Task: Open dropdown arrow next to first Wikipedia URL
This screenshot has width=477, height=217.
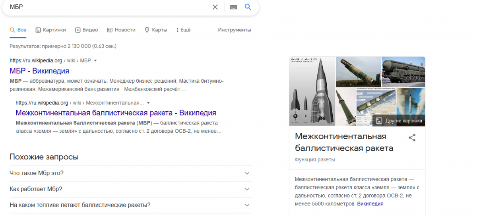Action: [95, 61]
